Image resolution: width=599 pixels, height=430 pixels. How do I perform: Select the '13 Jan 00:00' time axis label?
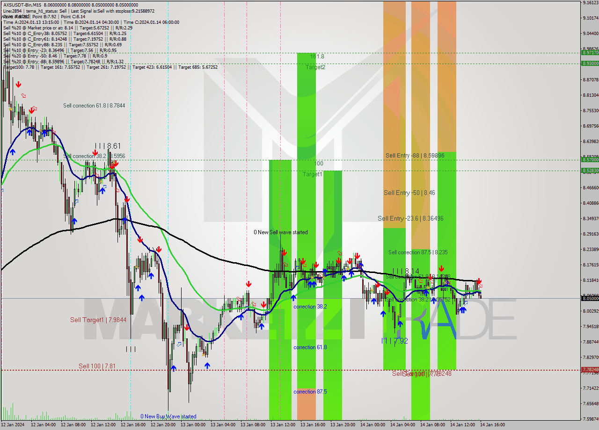(193, 425)
